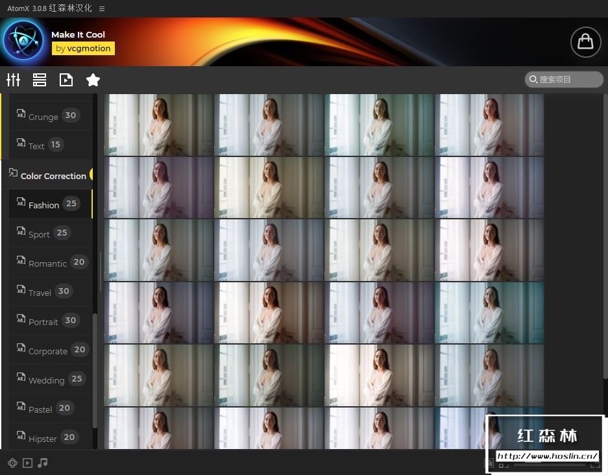Select first-row fourth-column preset thumbnail
The image size is (608, 475).
(x=489, y=125)
